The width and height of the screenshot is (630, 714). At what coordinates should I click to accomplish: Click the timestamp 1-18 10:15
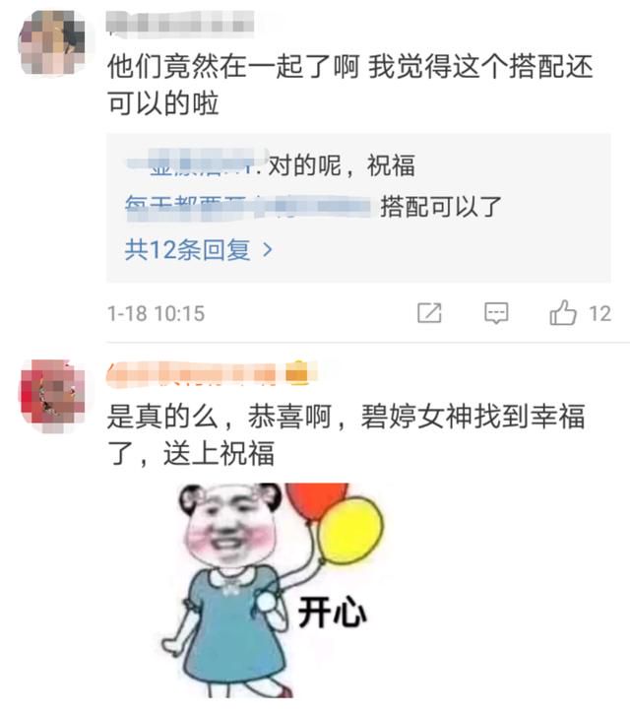pos(157,314)
